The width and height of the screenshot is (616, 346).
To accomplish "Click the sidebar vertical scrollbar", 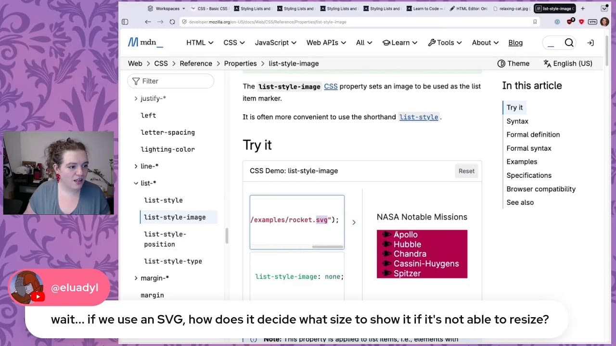I will 227,235.
